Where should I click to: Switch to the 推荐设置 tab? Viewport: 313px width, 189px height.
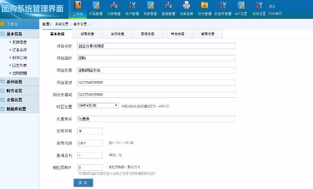click(207, 34)
